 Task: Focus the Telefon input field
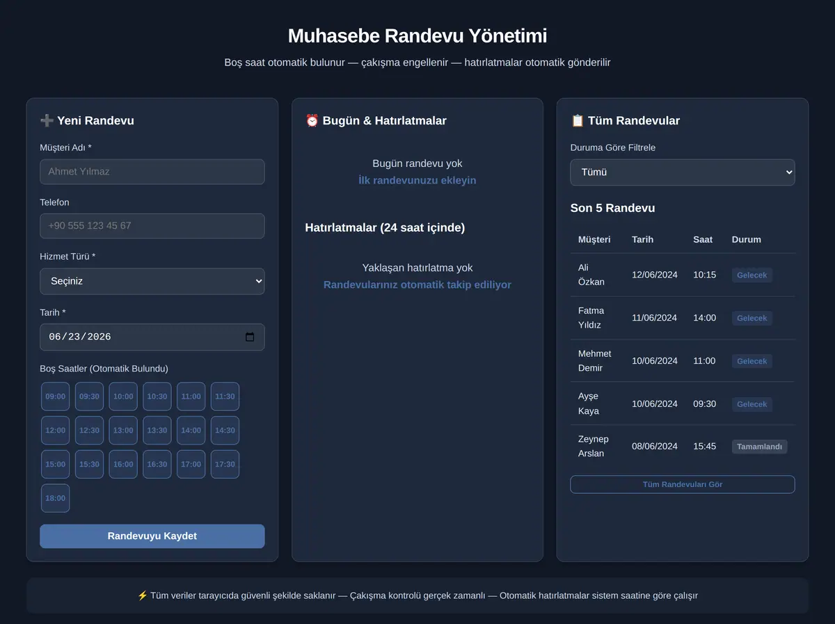click(x=152, y=226)
